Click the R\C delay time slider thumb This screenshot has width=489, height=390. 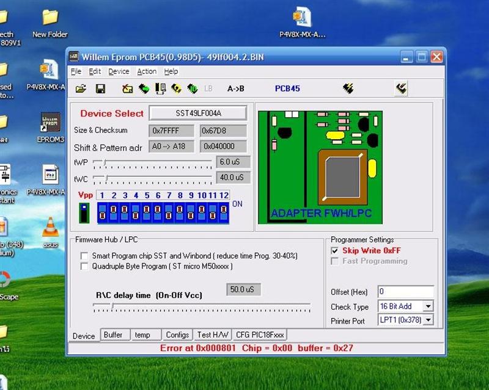112,306
